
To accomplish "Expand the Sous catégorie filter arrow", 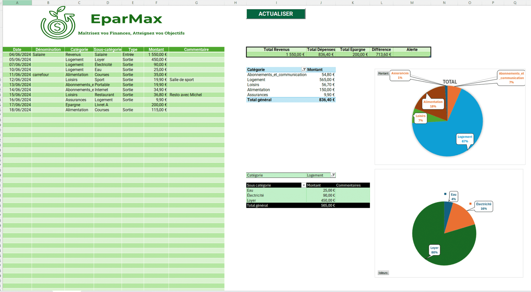I will pyautogui.click(x=304, y=185).
